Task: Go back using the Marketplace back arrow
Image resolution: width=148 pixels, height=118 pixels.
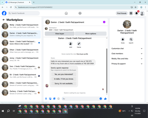Action: click(x=4, y=20)
